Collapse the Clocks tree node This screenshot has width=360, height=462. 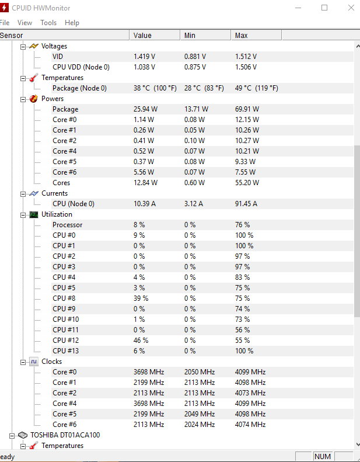click(x=23, y=362)
